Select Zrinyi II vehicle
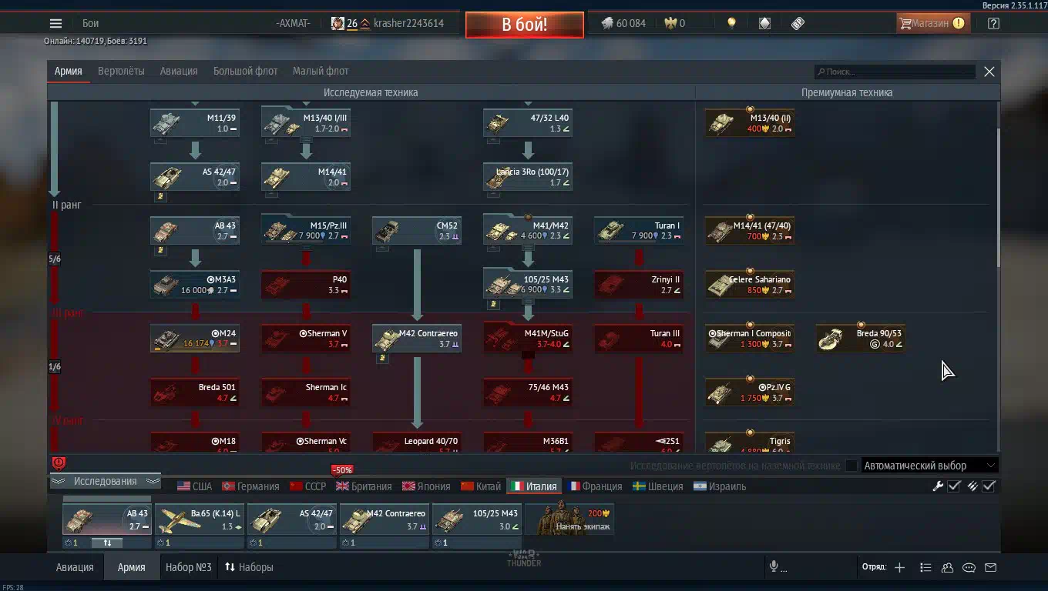The image size is (1048, 591). pos(639,285)
